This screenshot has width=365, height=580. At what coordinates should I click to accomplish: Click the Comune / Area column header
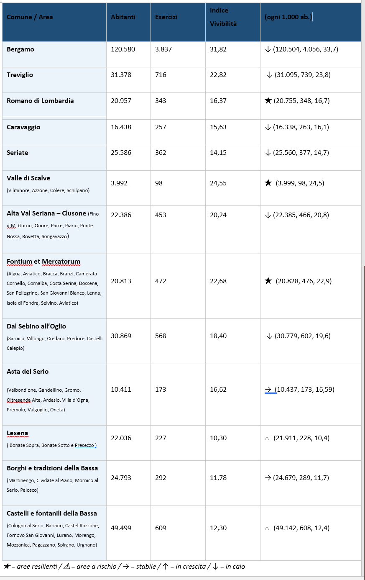pos(30,17)
